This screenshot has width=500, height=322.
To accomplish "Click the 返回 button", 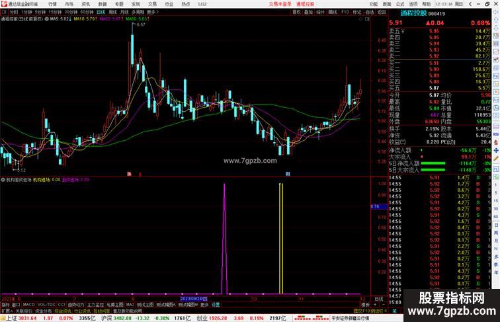I will 382,12.
